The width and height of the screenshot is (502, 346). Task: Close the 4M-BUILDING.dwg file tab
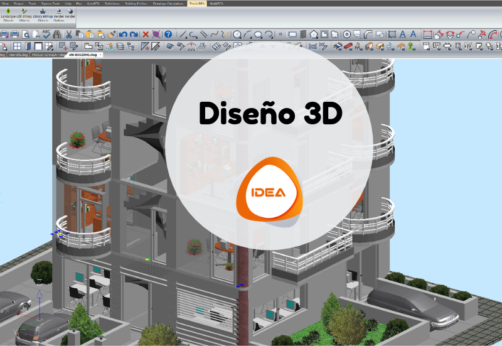tap(100, 55)
